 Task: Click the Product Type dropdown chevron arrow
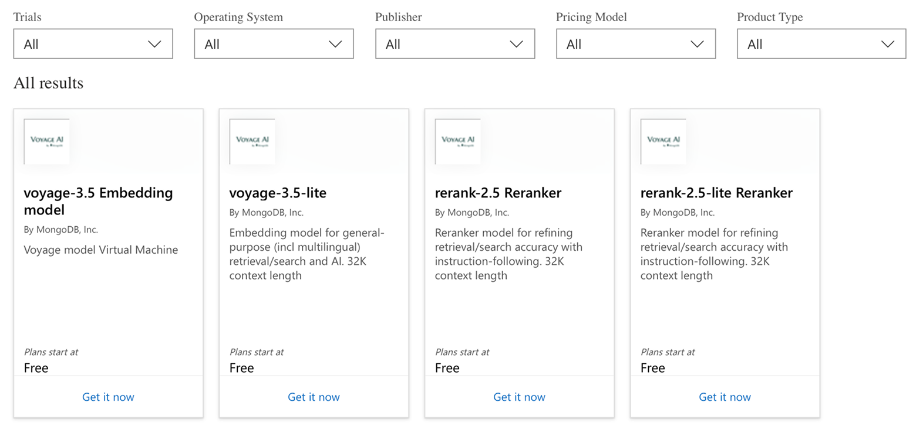coord(888,44)
